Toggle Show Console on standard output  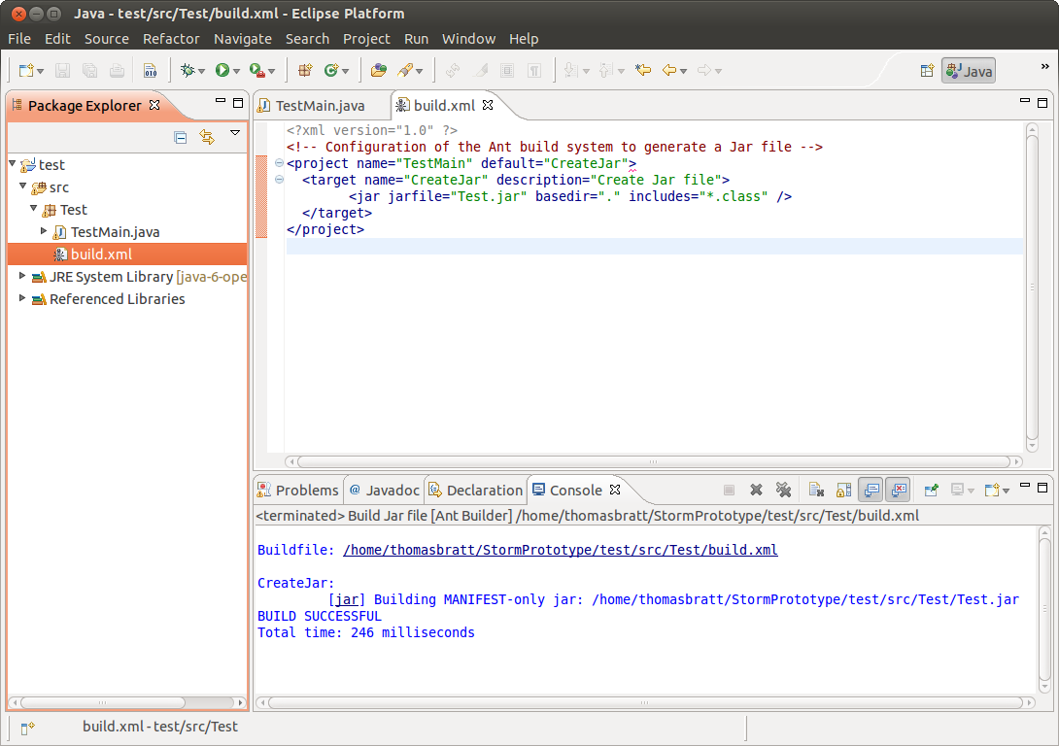point(871,491)
